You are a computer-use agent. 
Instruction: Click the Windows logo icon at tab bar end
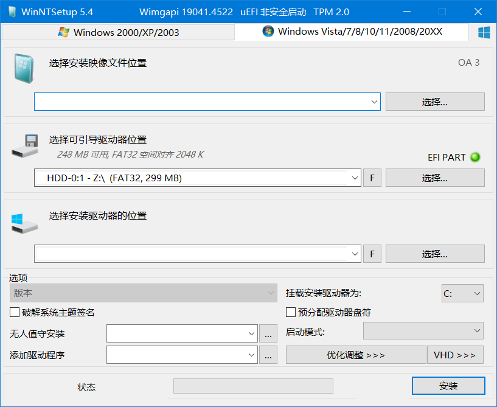(484, 32)
